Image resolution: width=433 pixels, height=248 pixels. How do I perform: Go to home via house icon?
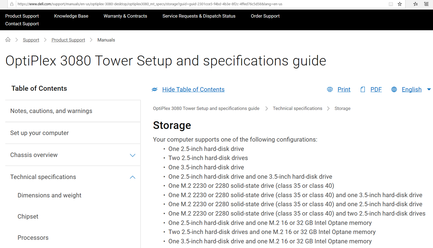pyautogui.click(x=8, y=40)
